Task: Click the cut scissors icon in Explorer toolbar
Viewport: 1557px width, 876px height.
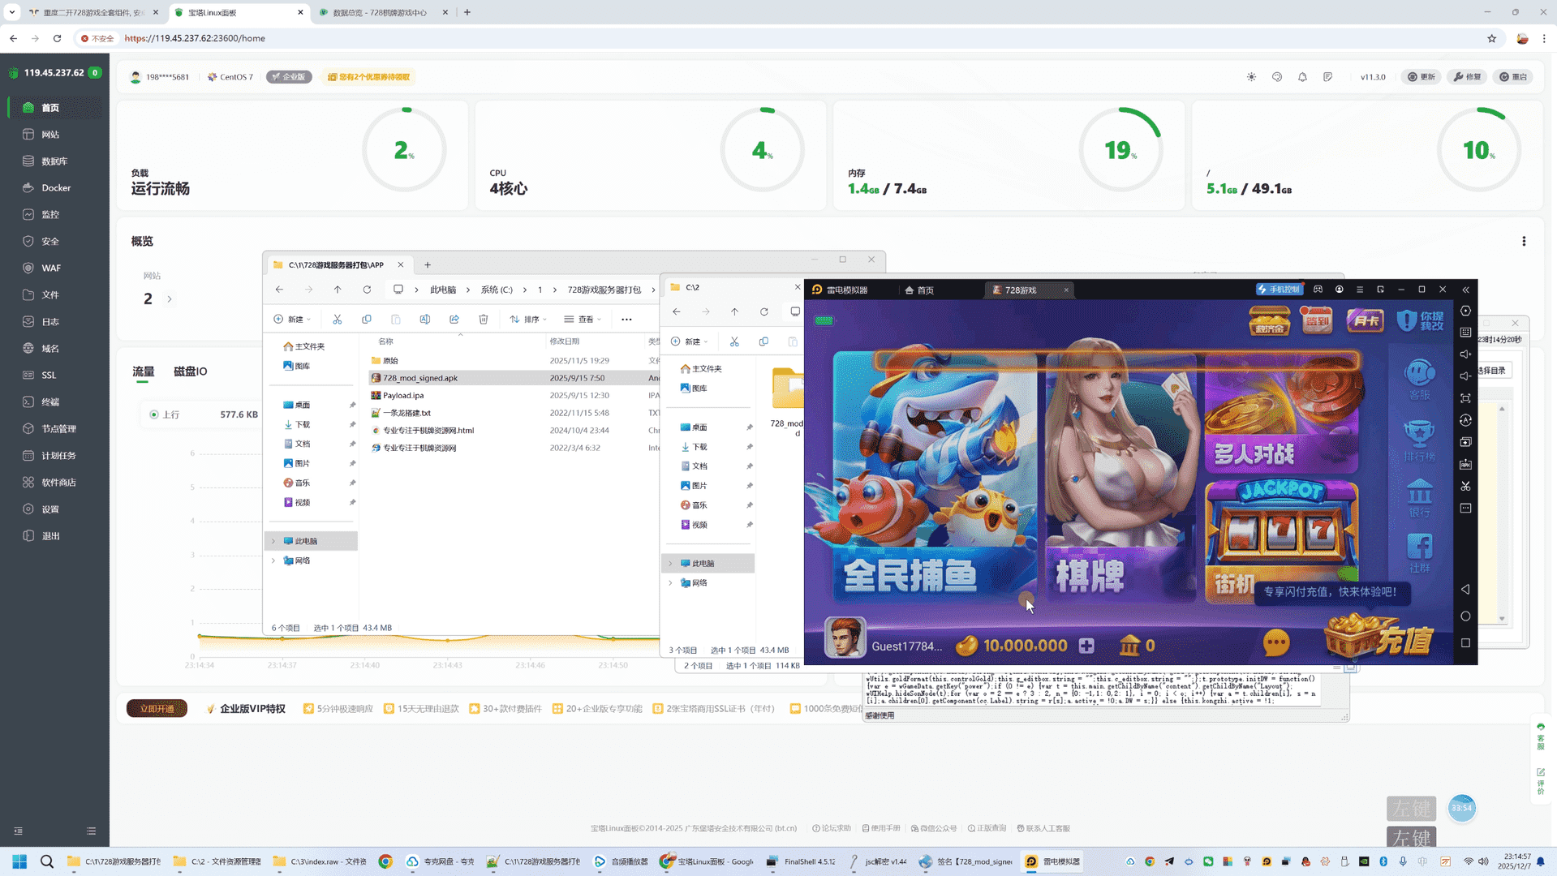Action: 338,320
